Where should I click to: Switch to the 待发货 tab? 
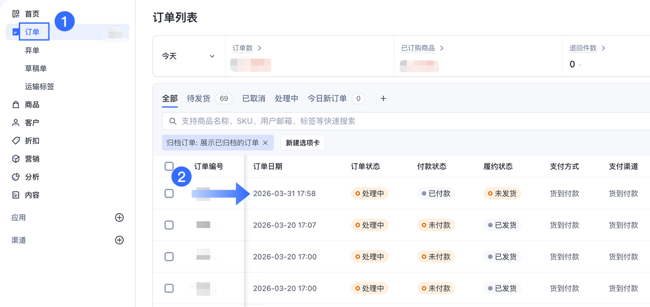[x=198, y=98]
